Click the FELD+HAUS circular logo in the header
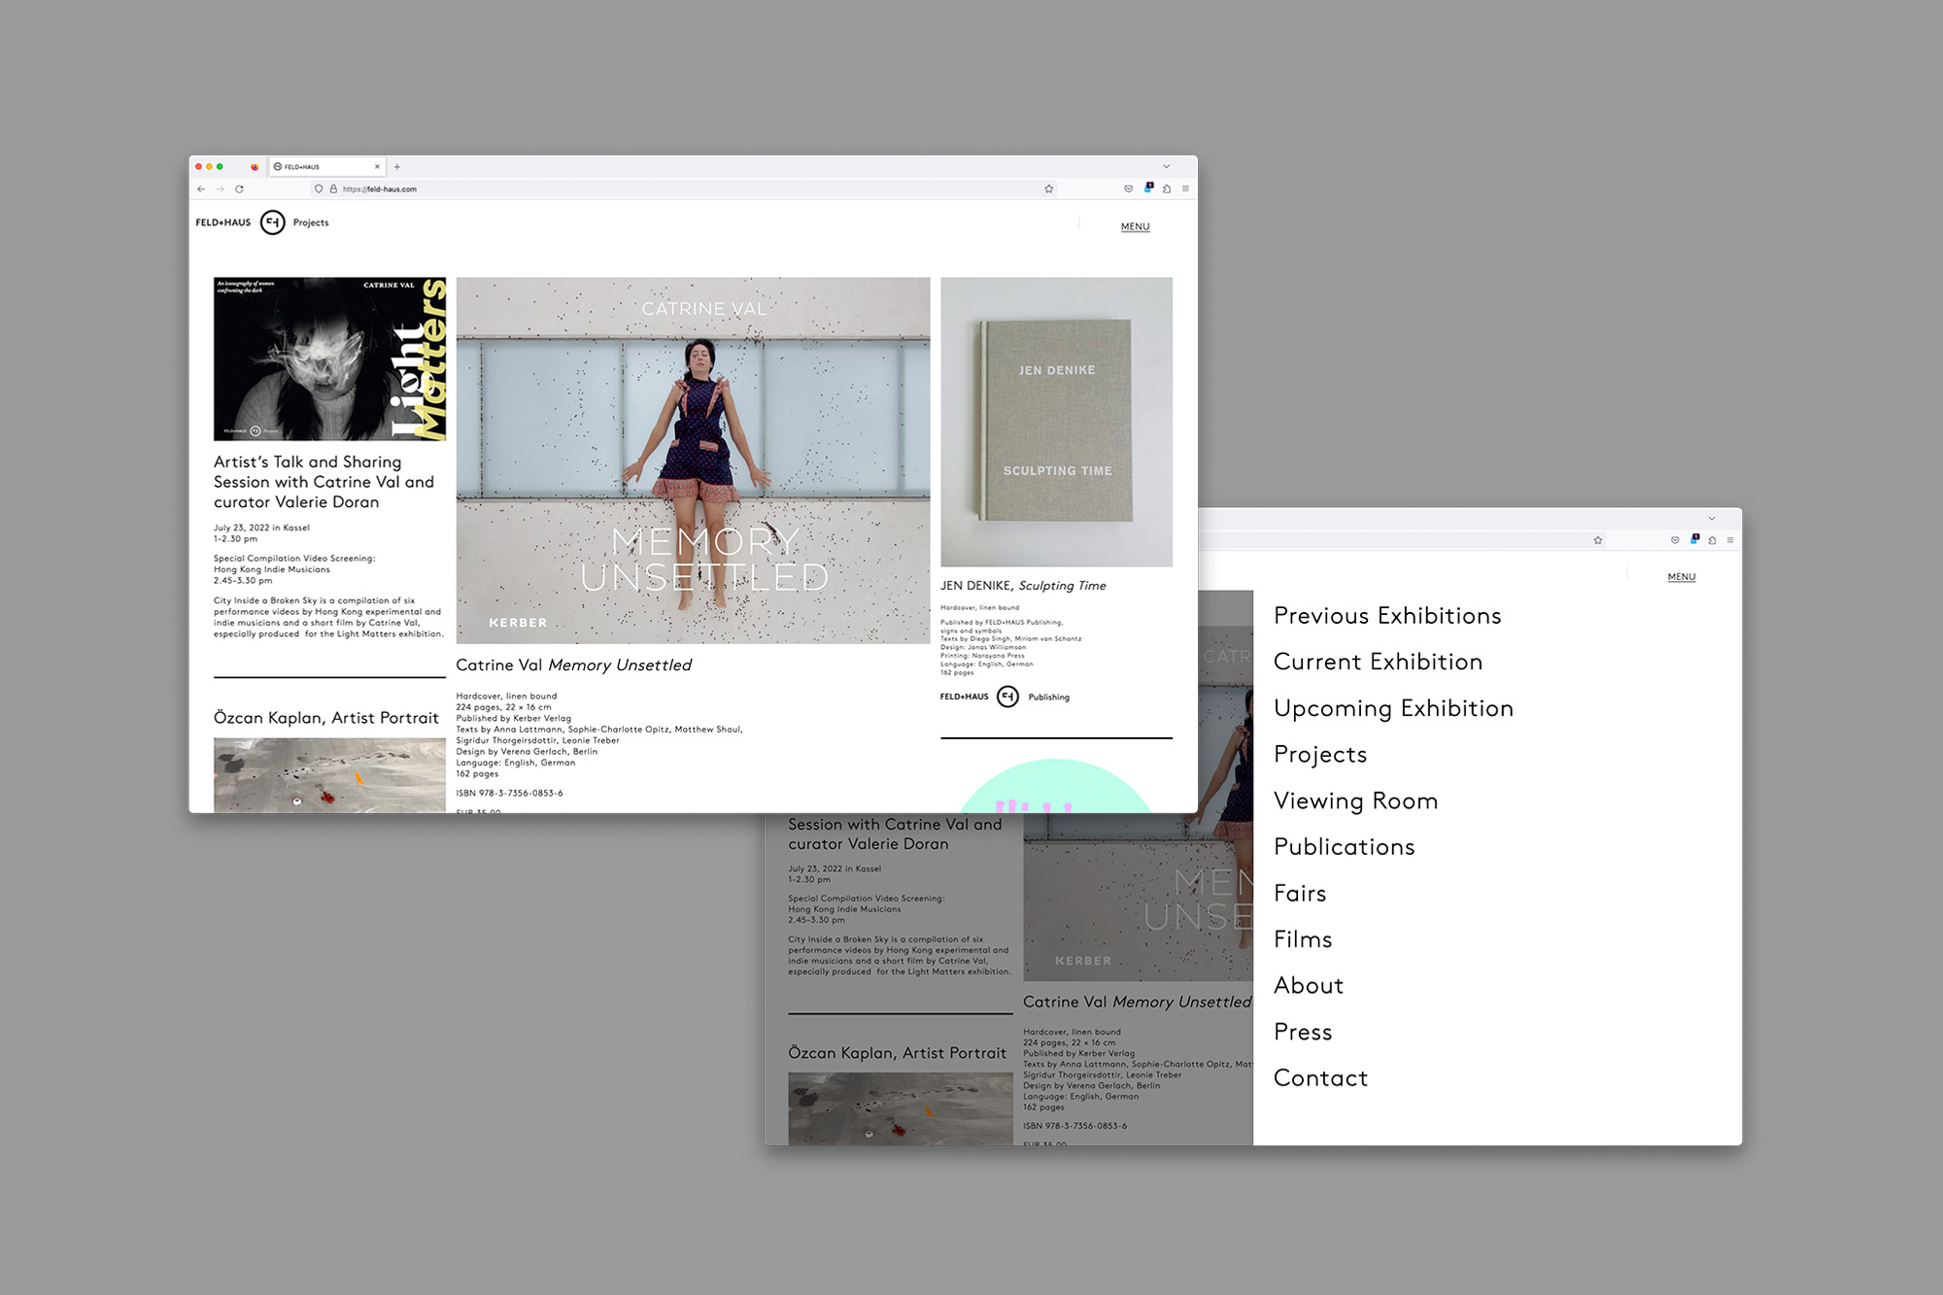The width and height of the screenshot is (1943, 1295). pos(273,222)
